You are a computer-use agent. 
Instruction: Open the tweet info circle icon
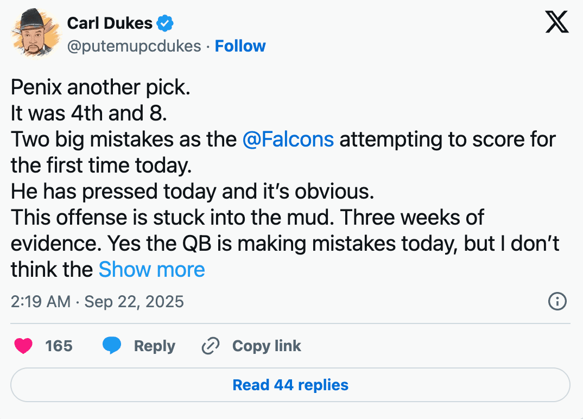click(x=557, y=301)
